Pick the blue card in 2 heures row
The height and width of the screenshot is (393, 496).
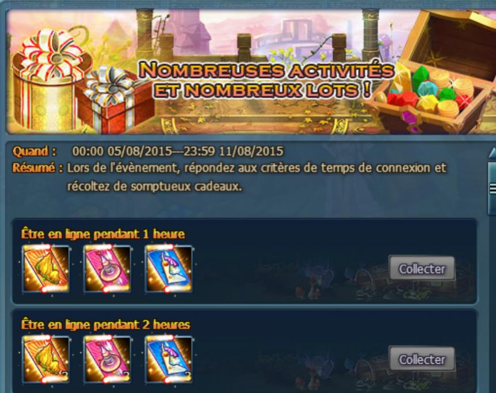pos(169,359)
